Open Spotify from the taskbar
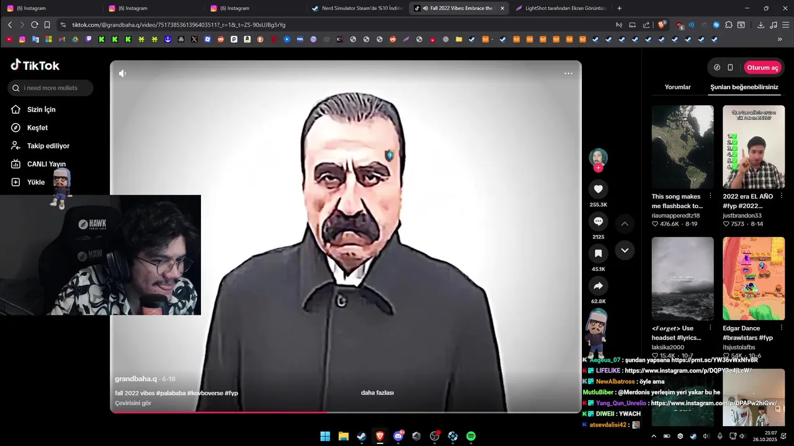This screenshot has height=446, width=794. pyautogui.click(x=471, y=436)
